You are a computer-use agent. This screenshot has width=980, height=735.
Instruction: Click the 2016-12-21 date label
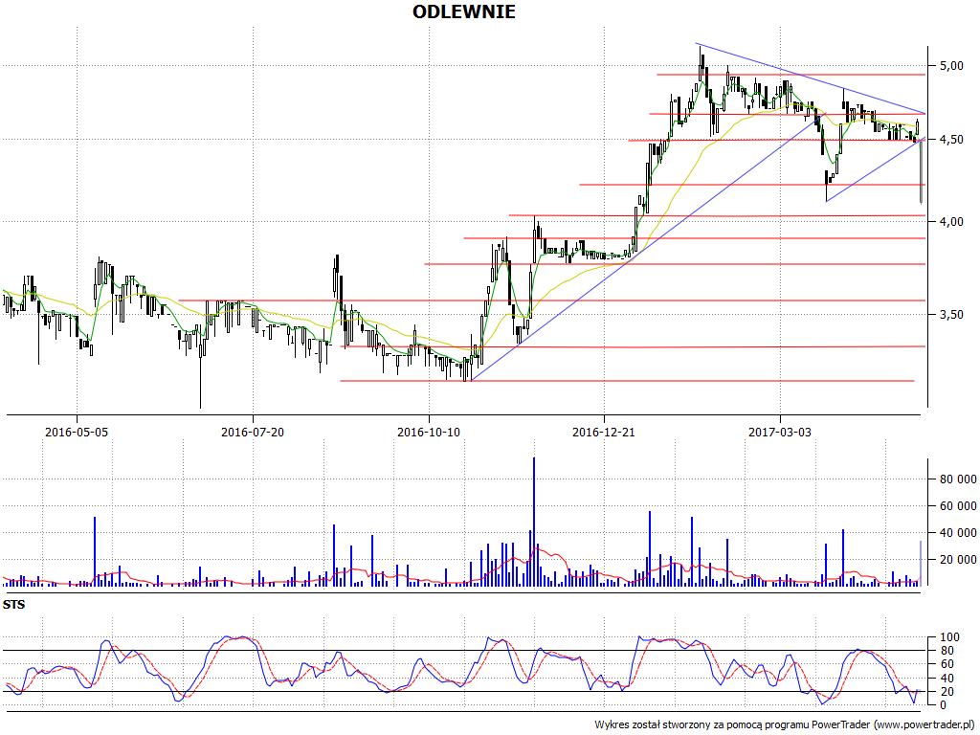[x=604, y=432]
